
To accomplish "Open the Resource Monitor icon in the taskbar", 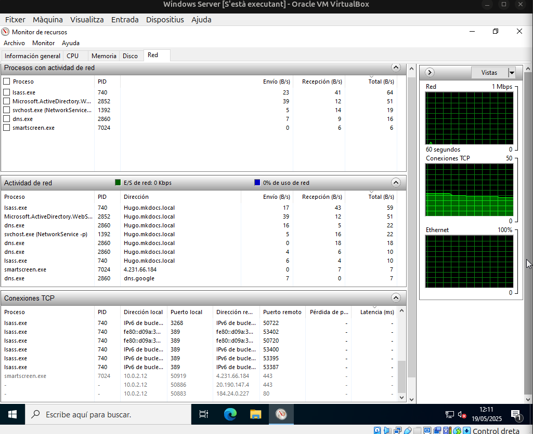I will (281, 414).
